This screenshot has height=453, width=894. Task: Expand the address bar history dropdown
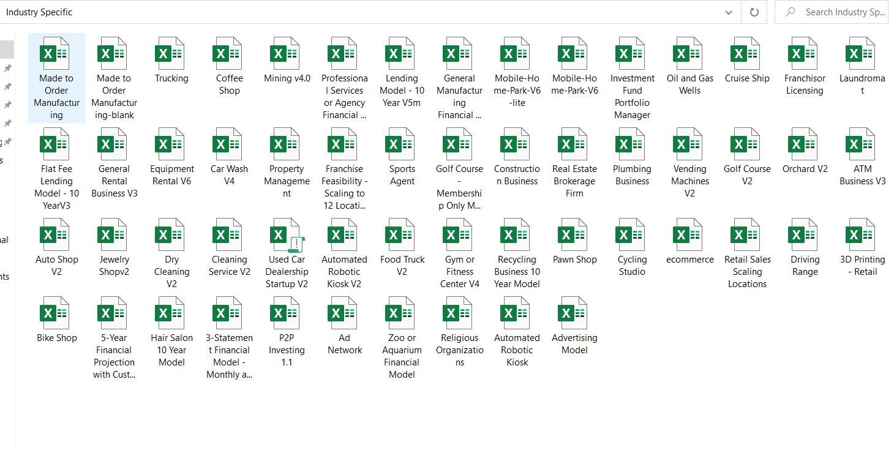click(728, 12)
